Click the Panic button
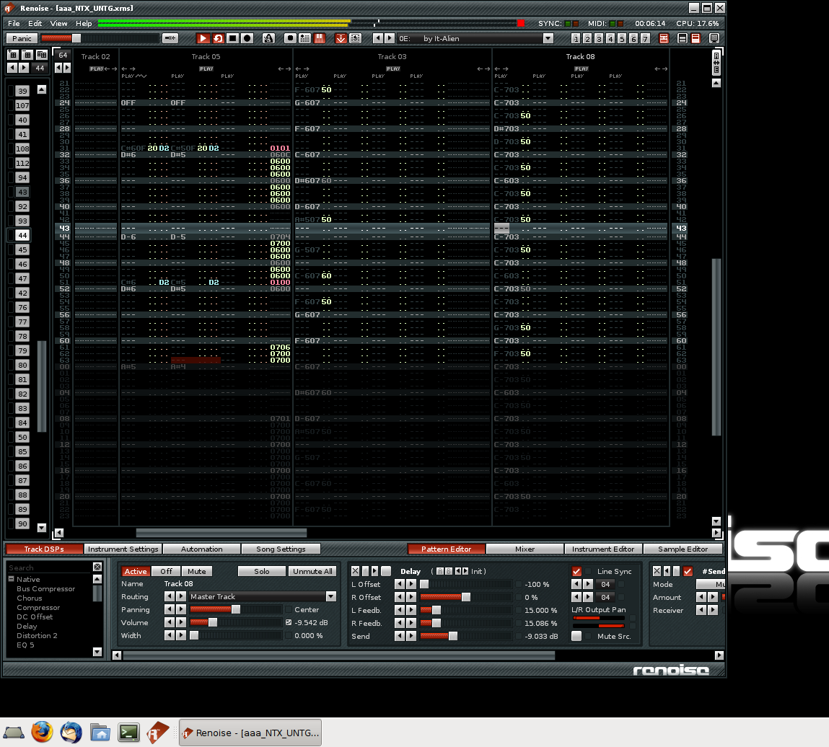Viewport: 829px width, 747px height. pyautogui.click(x=22, y=38)
